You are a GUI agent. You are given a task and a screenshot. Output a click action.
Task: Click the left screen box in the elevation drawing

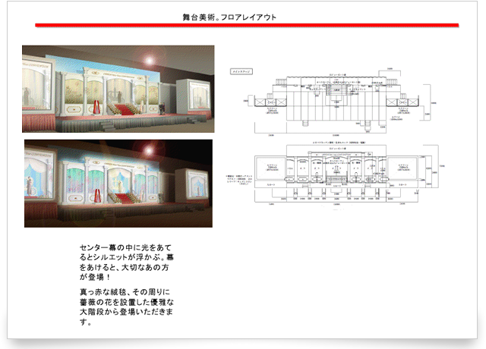[270, 168]
